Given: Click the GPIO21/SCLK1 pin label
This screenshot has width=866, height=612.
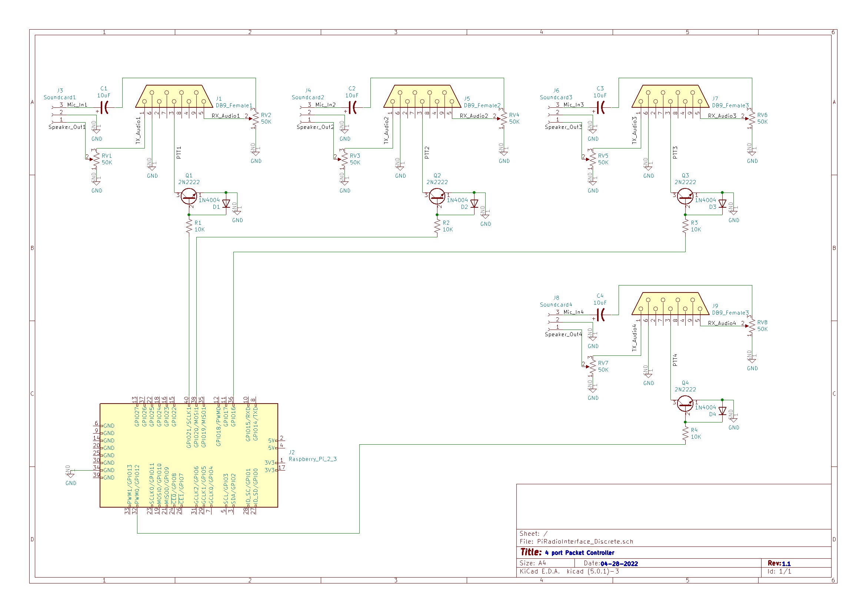Looking at the screenshot, I should coord(189,427).
